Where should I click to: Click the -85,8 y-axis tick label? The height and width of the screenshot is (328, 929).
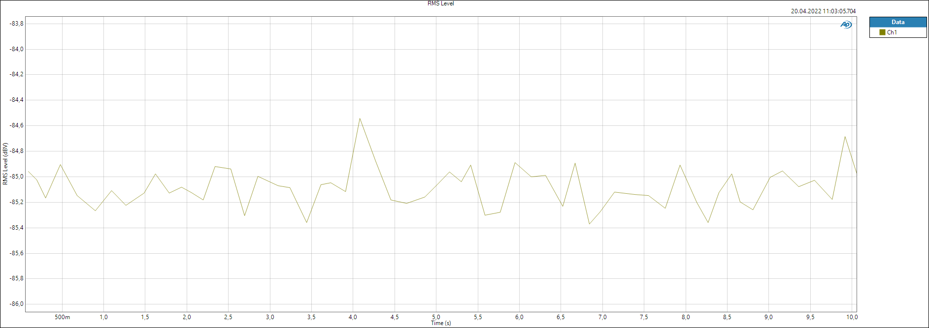[16, 278]
